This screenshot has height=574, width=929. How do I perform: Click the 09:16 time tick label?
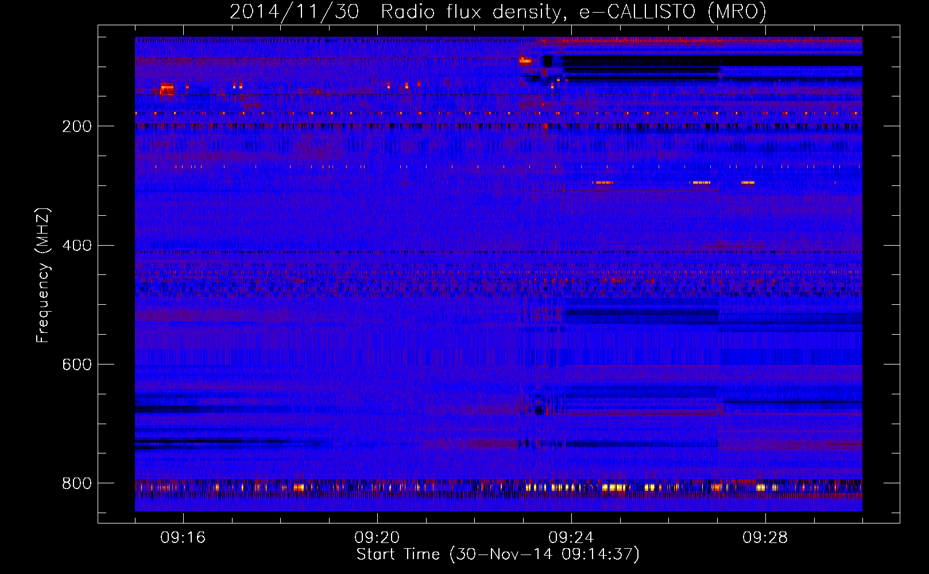tap(183, 538)
